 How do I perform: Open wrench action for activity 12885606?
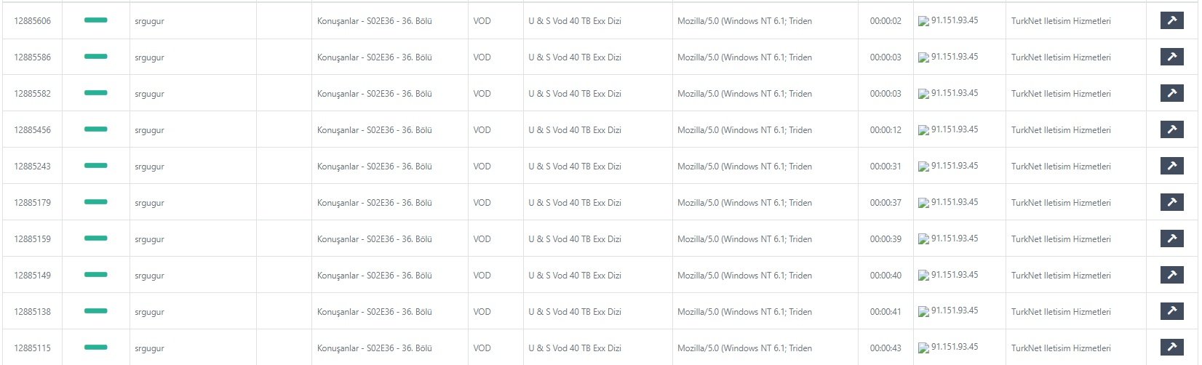(x=1171, y=20)
